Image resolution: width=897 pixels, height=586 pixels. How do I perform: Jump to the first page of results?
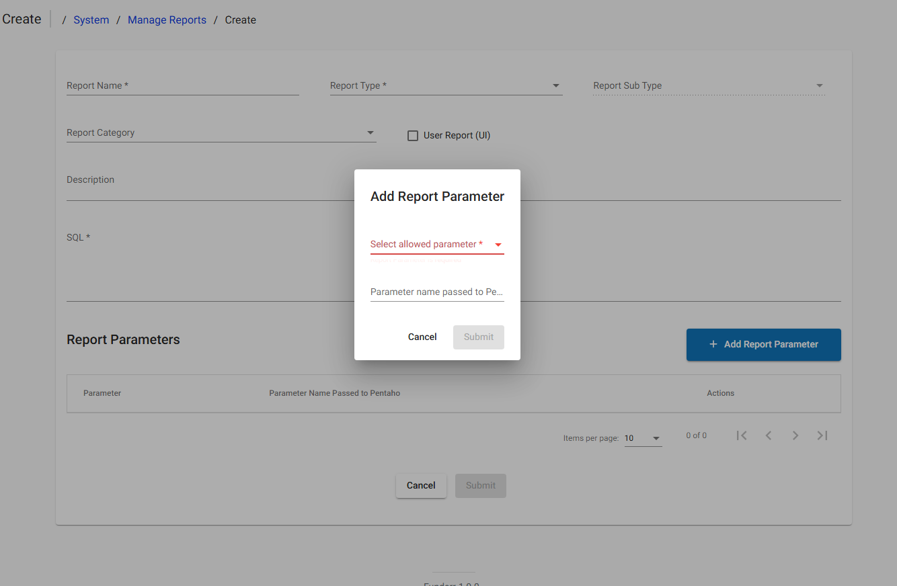[742, 435]
